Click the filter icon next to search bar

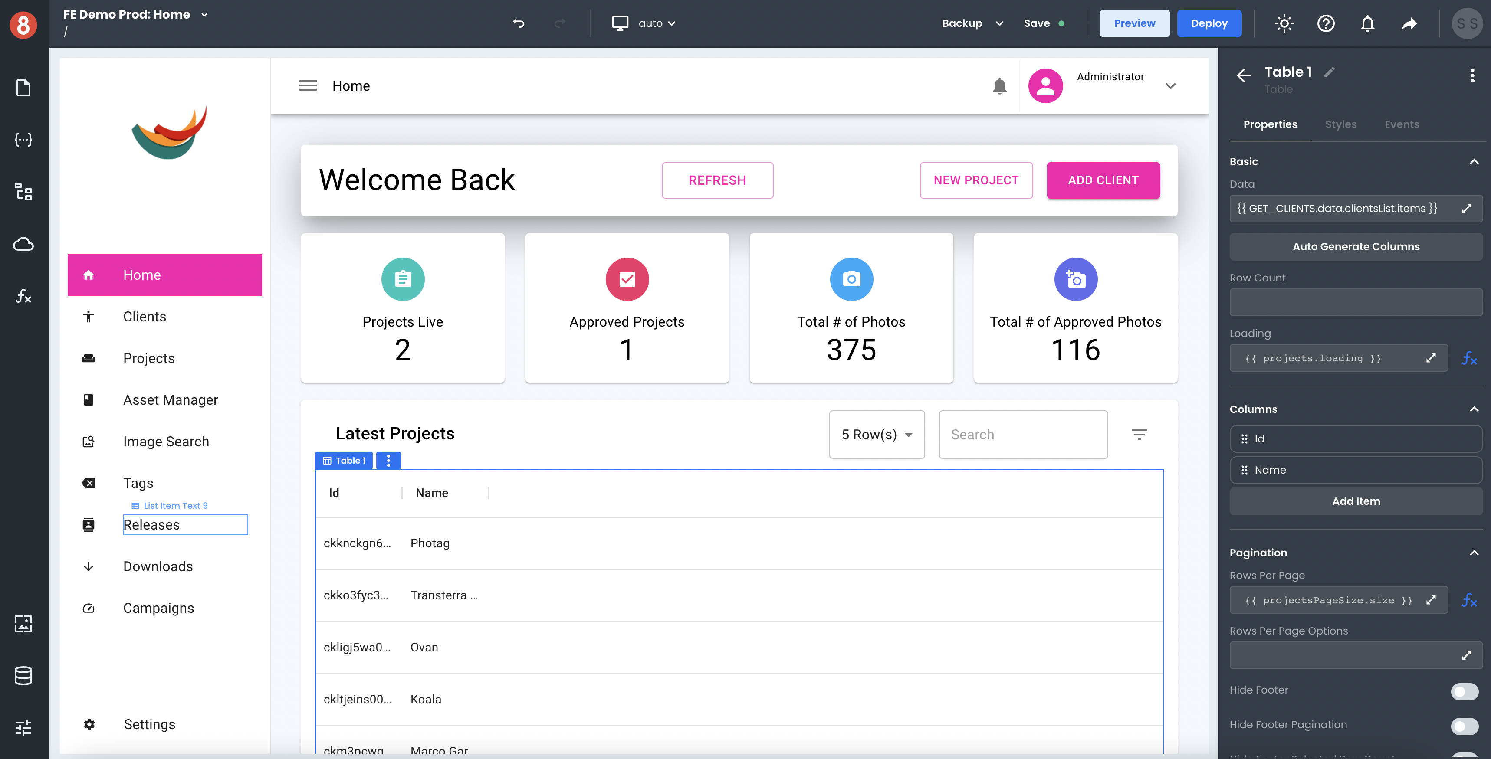pyautogui.click(x=1140, y=434)
